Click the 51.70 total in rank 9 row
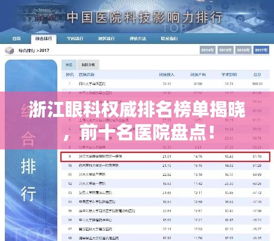Image resolution: width=274 pixels, height=241 pixels. pos(257,156)
